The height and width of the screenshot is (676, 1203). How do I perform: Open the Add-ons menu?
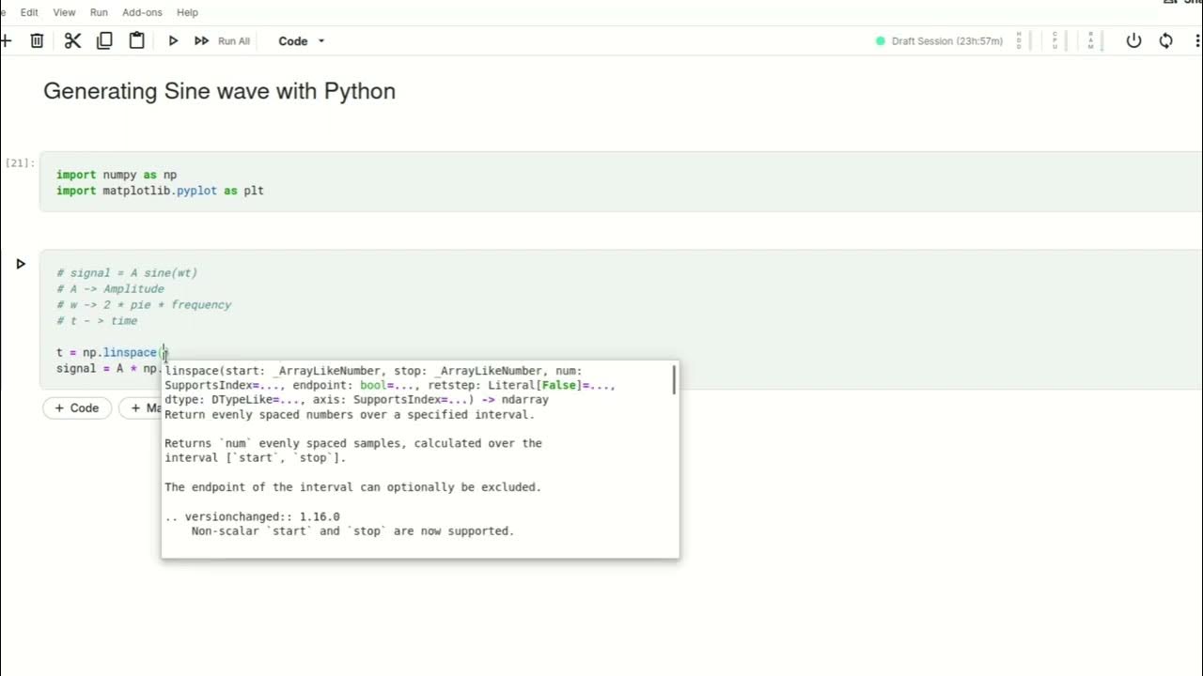(x=141, y=12)
